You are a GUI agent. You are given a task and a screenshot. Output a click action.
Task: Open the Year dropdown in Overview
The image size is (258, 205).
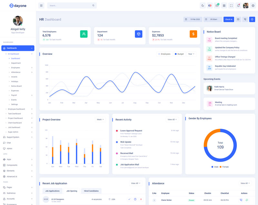tap(191, 54)
